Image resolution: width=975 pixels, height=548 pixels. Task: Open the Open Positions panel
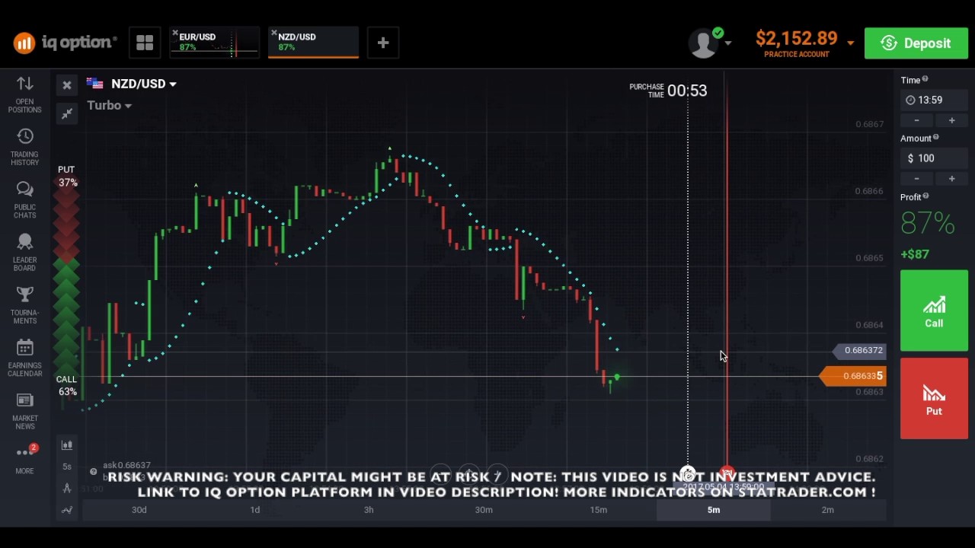24,94
